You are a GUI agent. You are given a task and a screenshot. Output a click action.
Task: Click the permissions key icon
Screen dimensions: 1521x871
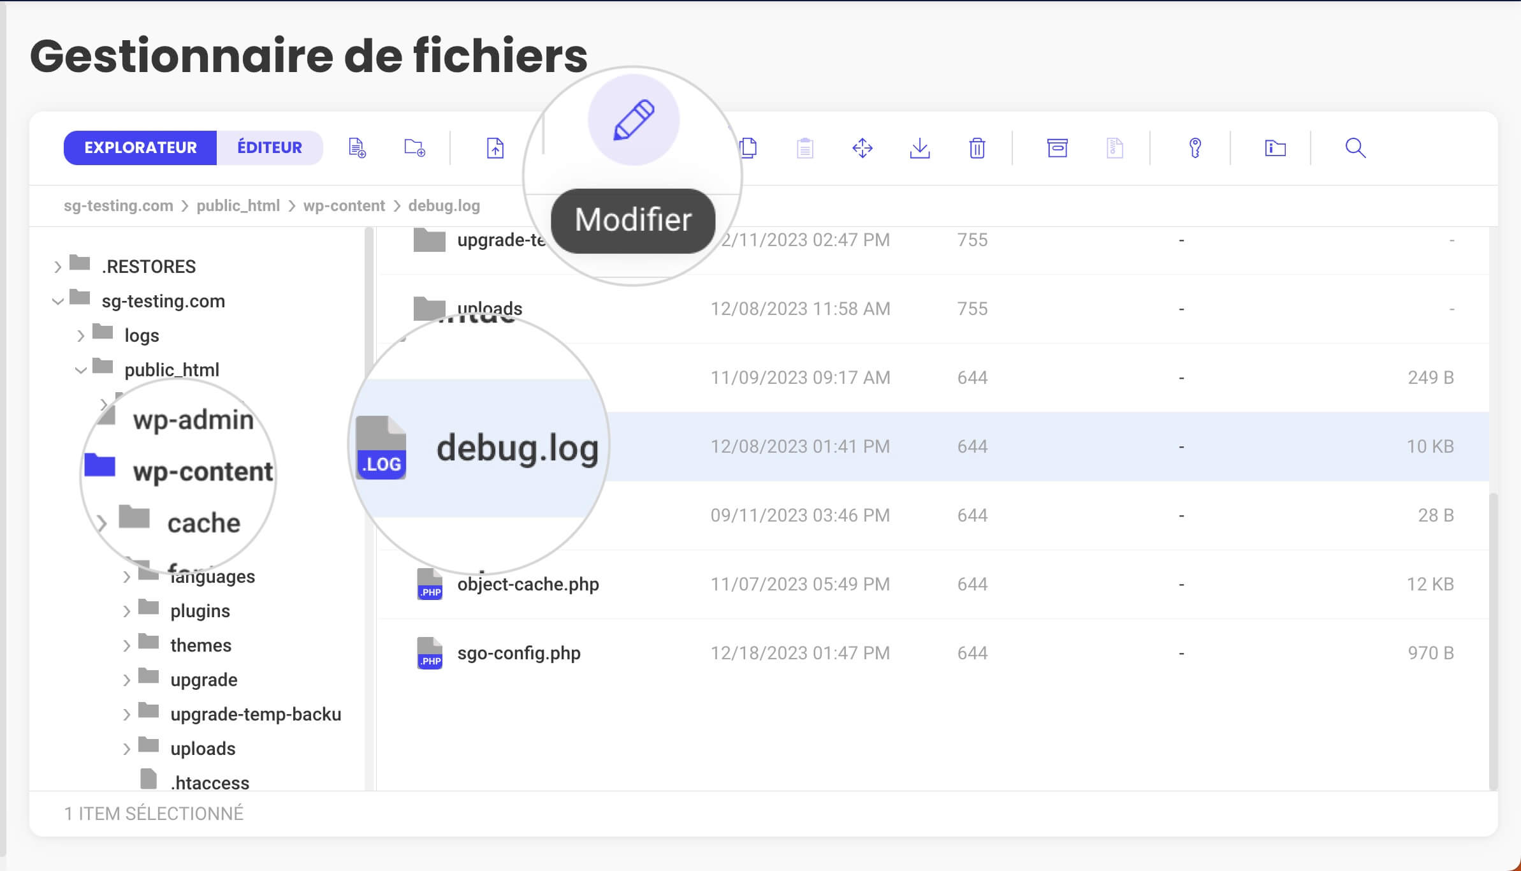(1195, 148)
